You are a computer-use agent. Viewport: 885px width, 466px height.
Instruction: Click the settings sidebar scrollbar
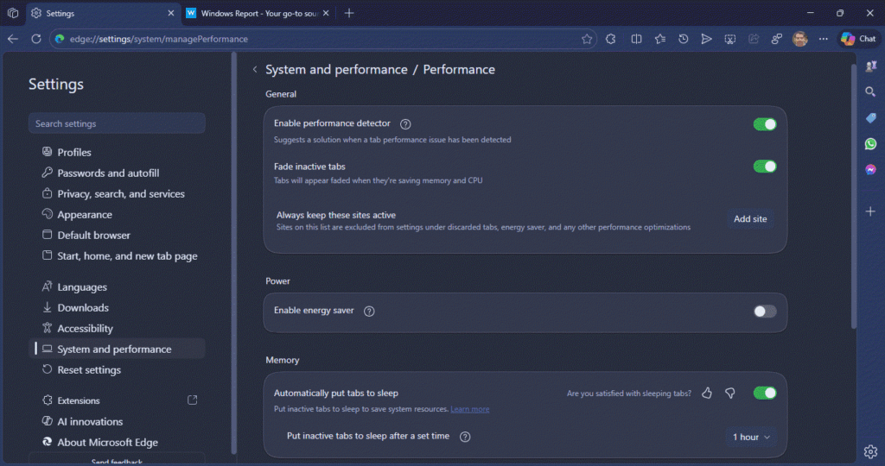click(x=233, y=254)
